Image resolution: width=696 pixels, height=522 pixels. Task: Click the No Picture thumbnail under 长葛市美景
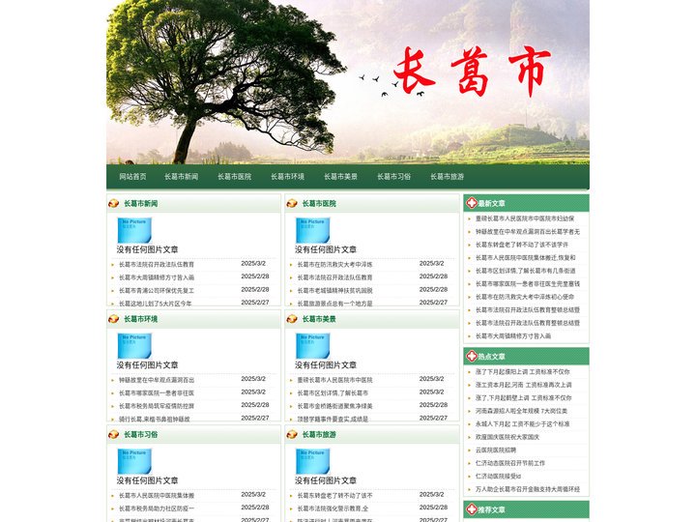tap(313, 345)
